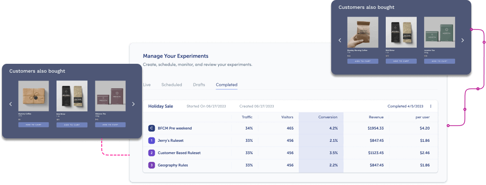Viewport: 486px width, 185px height.
Task: Click the Visitors column header
Action: pyautogui.click(x=287, y=117)
